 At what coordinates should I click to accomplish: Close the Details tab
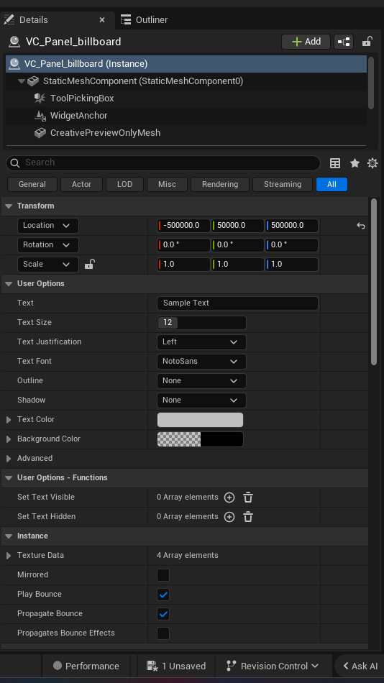point(102,20)
